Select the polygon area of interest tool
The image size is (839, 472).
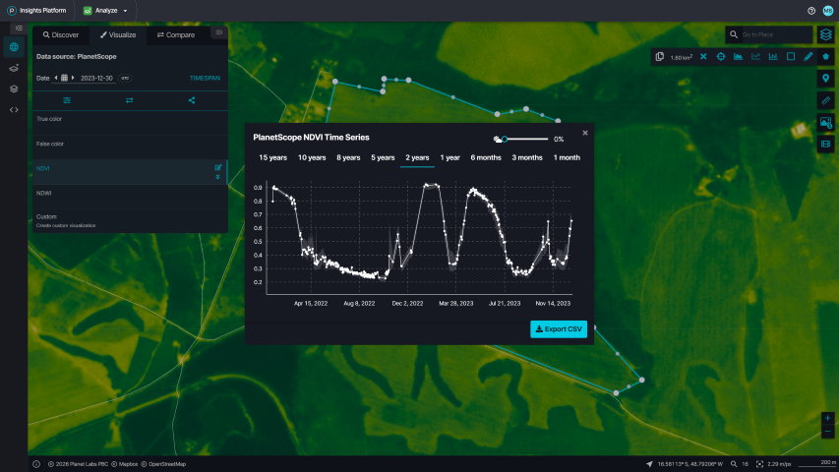coord(825,57)
